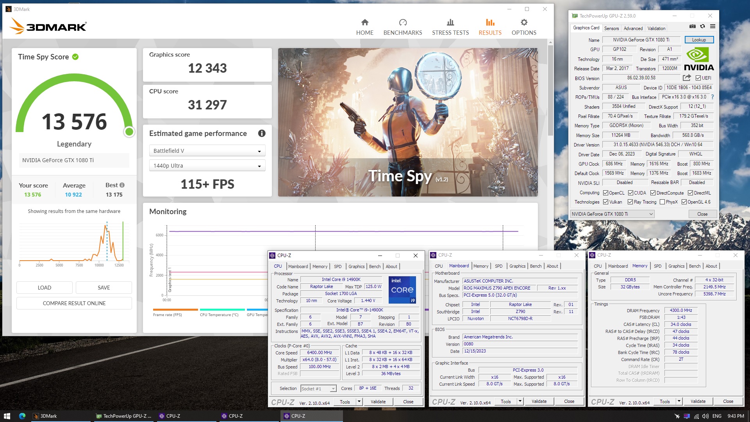Viewport: 750px width, 422px height.
Task: Click the GPU-Z title bar app icon
Action: tap(575, 16)
